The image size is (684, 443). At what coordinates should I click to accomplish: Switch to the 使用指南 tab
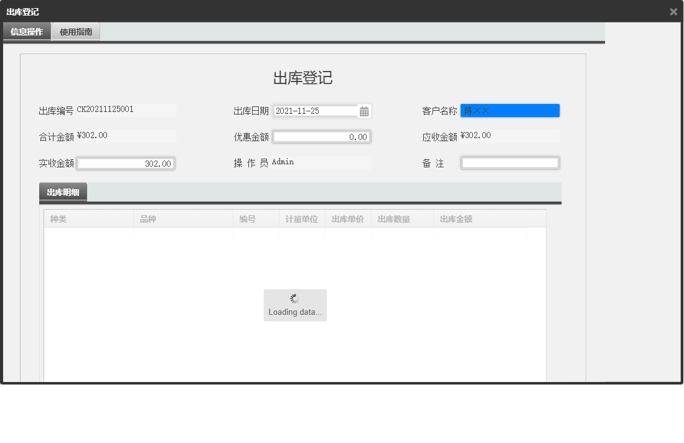[x=75, y=30]
